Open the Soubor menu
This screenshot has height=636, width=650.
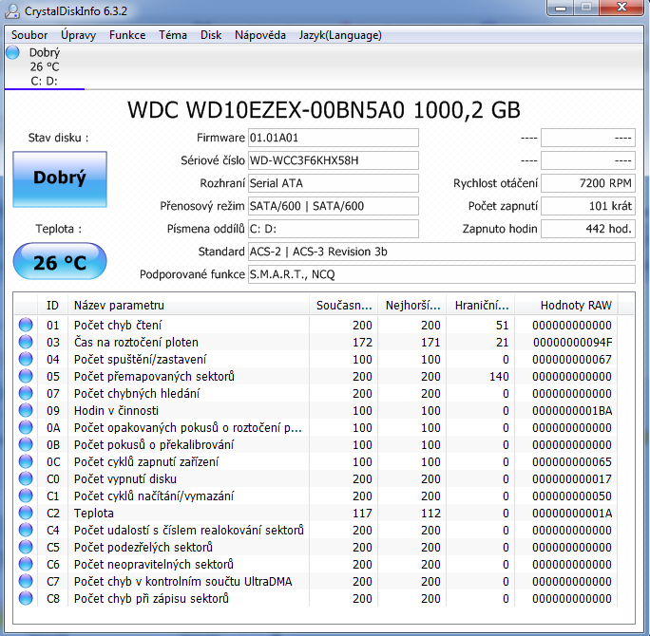pyautogui.click(x=29, y=35)
